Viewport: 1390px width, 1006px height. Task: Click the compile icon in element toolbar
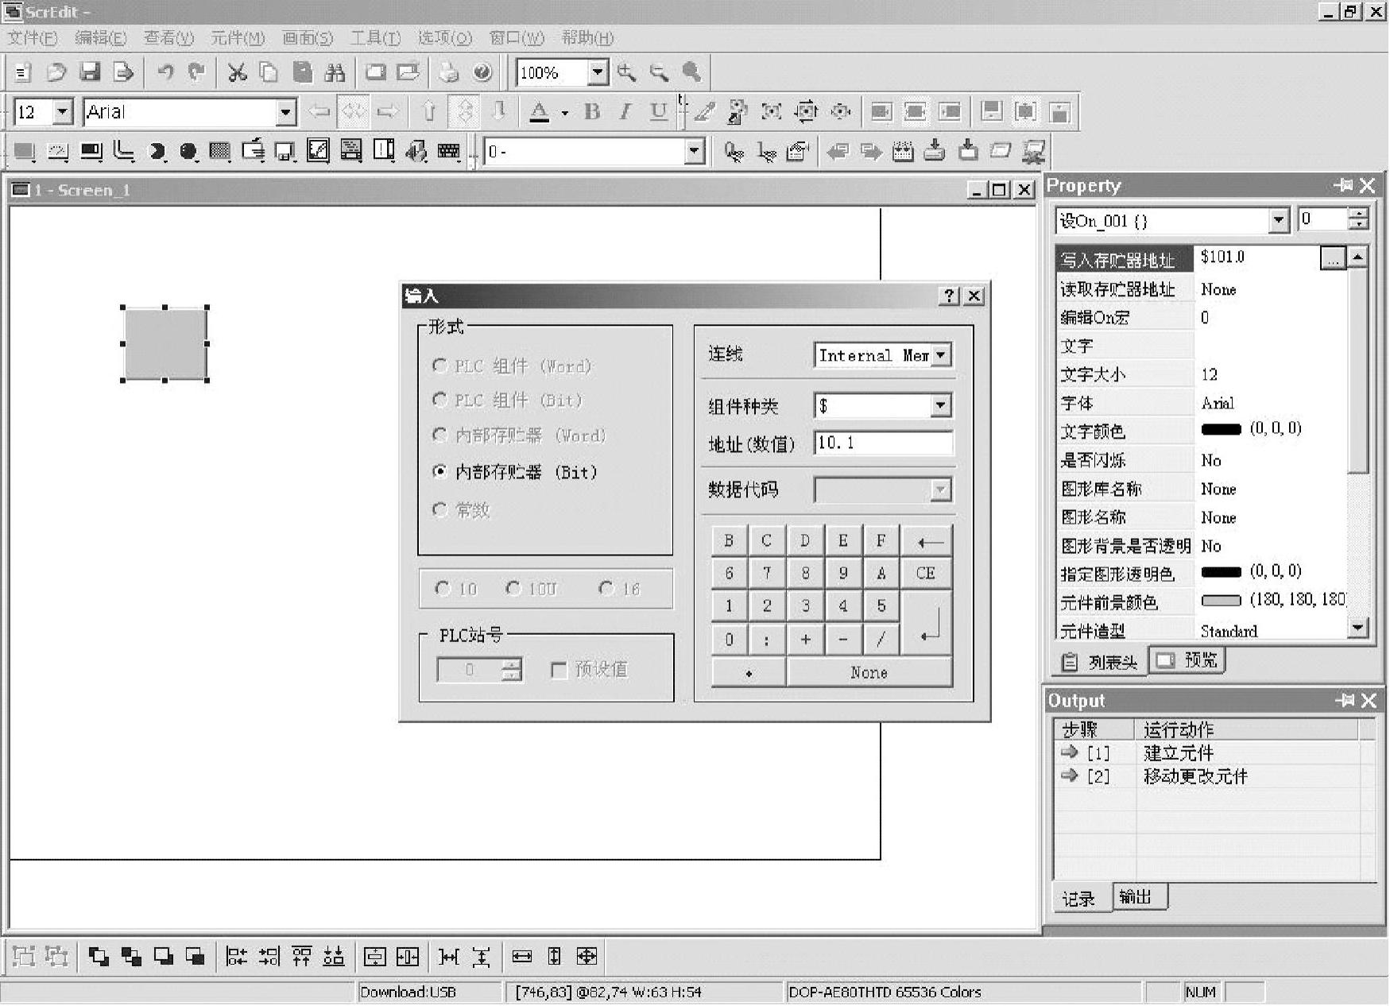[x=903, y=151]
